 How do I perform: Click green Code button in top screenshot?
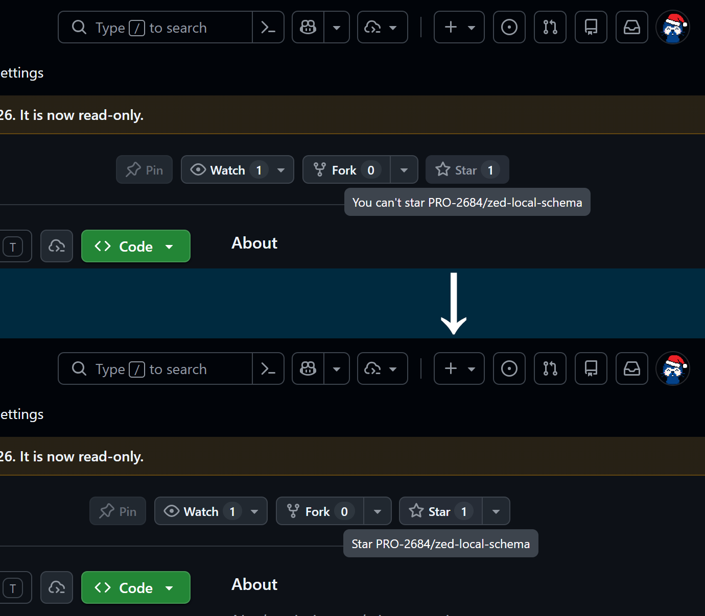136,246
